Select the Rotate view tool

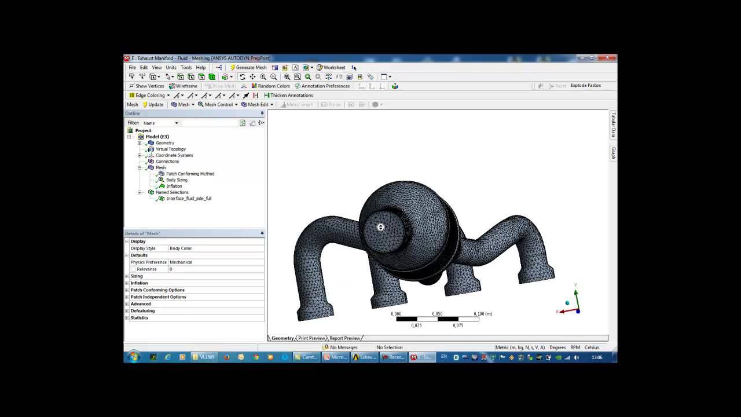(x=242, y=76)
